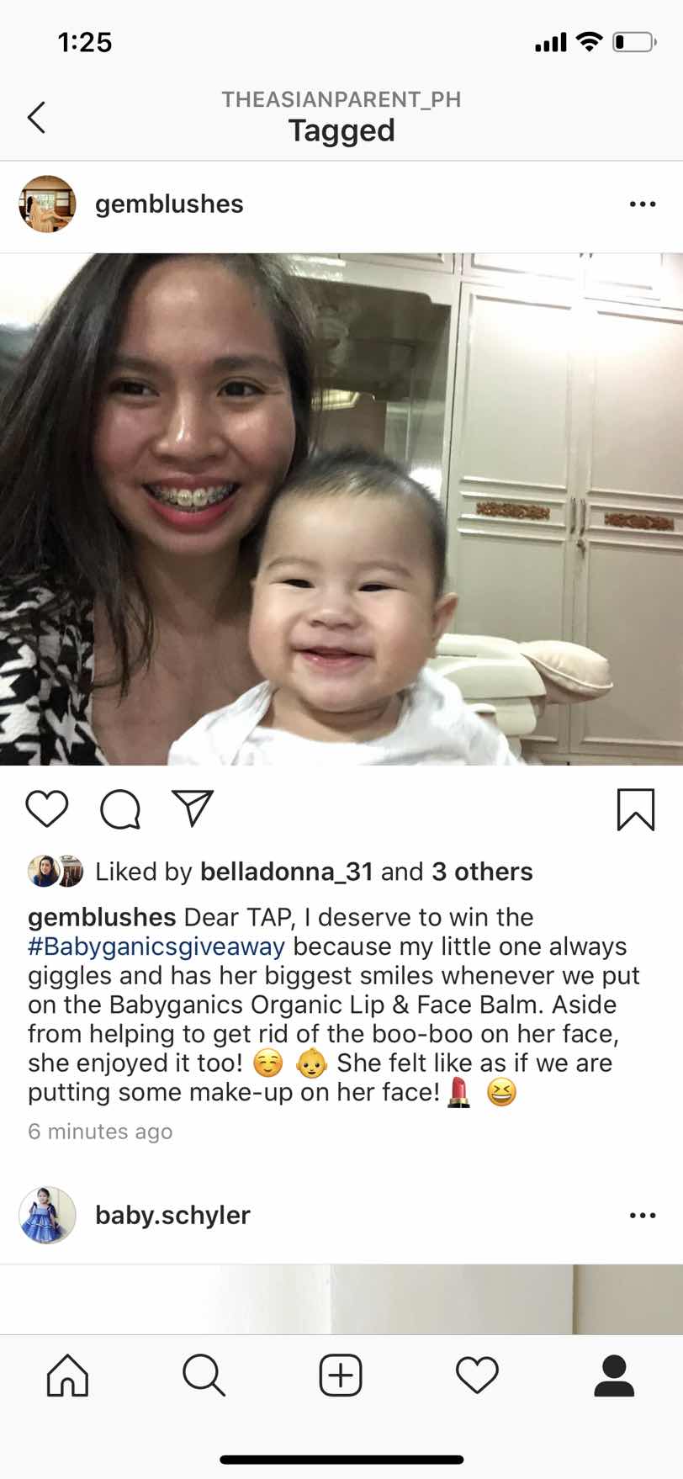Like the gemblushes post with the heart icon
Screen dimensions: 683x1479
(x=47, y=808)
